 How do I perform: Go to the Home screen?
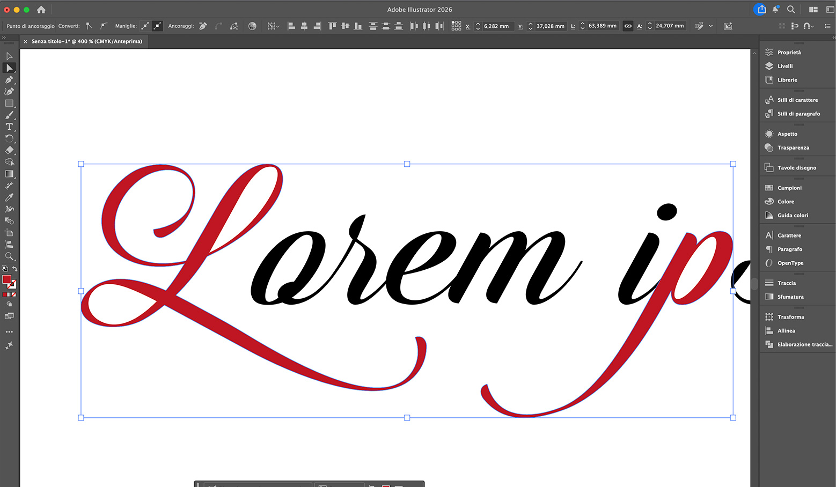pos(41,10)
